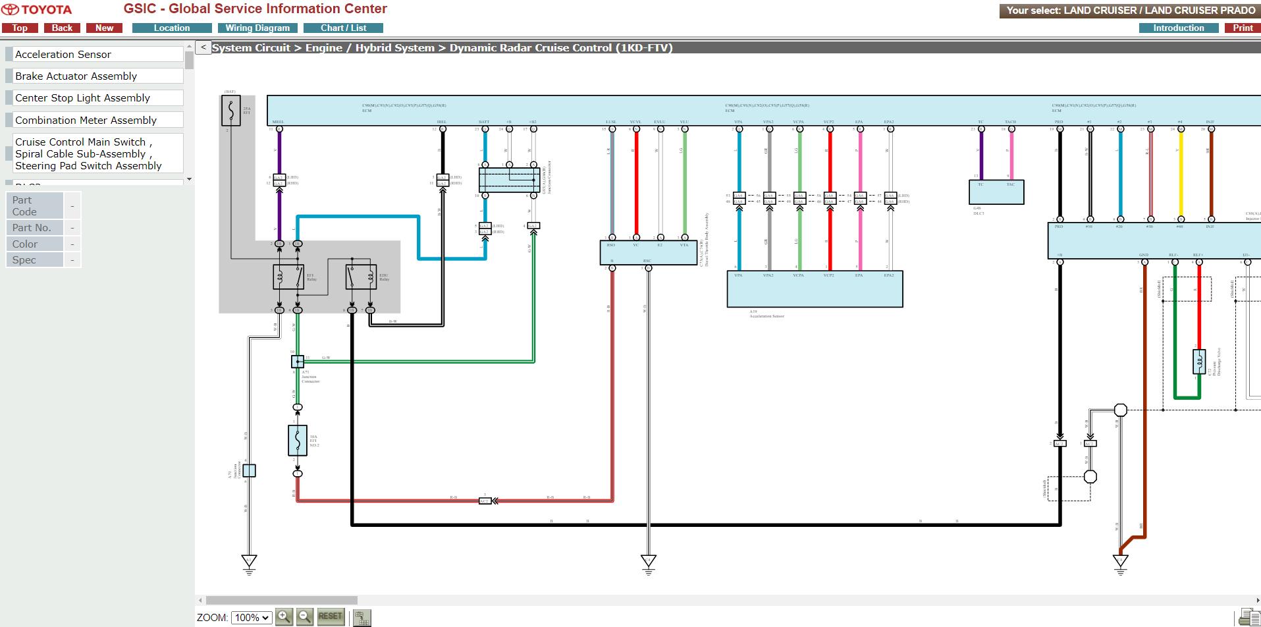This screenshot has height=627, width=1261.
Task: Click the G48 DLC3 connector block
Action: coord(996,192)
